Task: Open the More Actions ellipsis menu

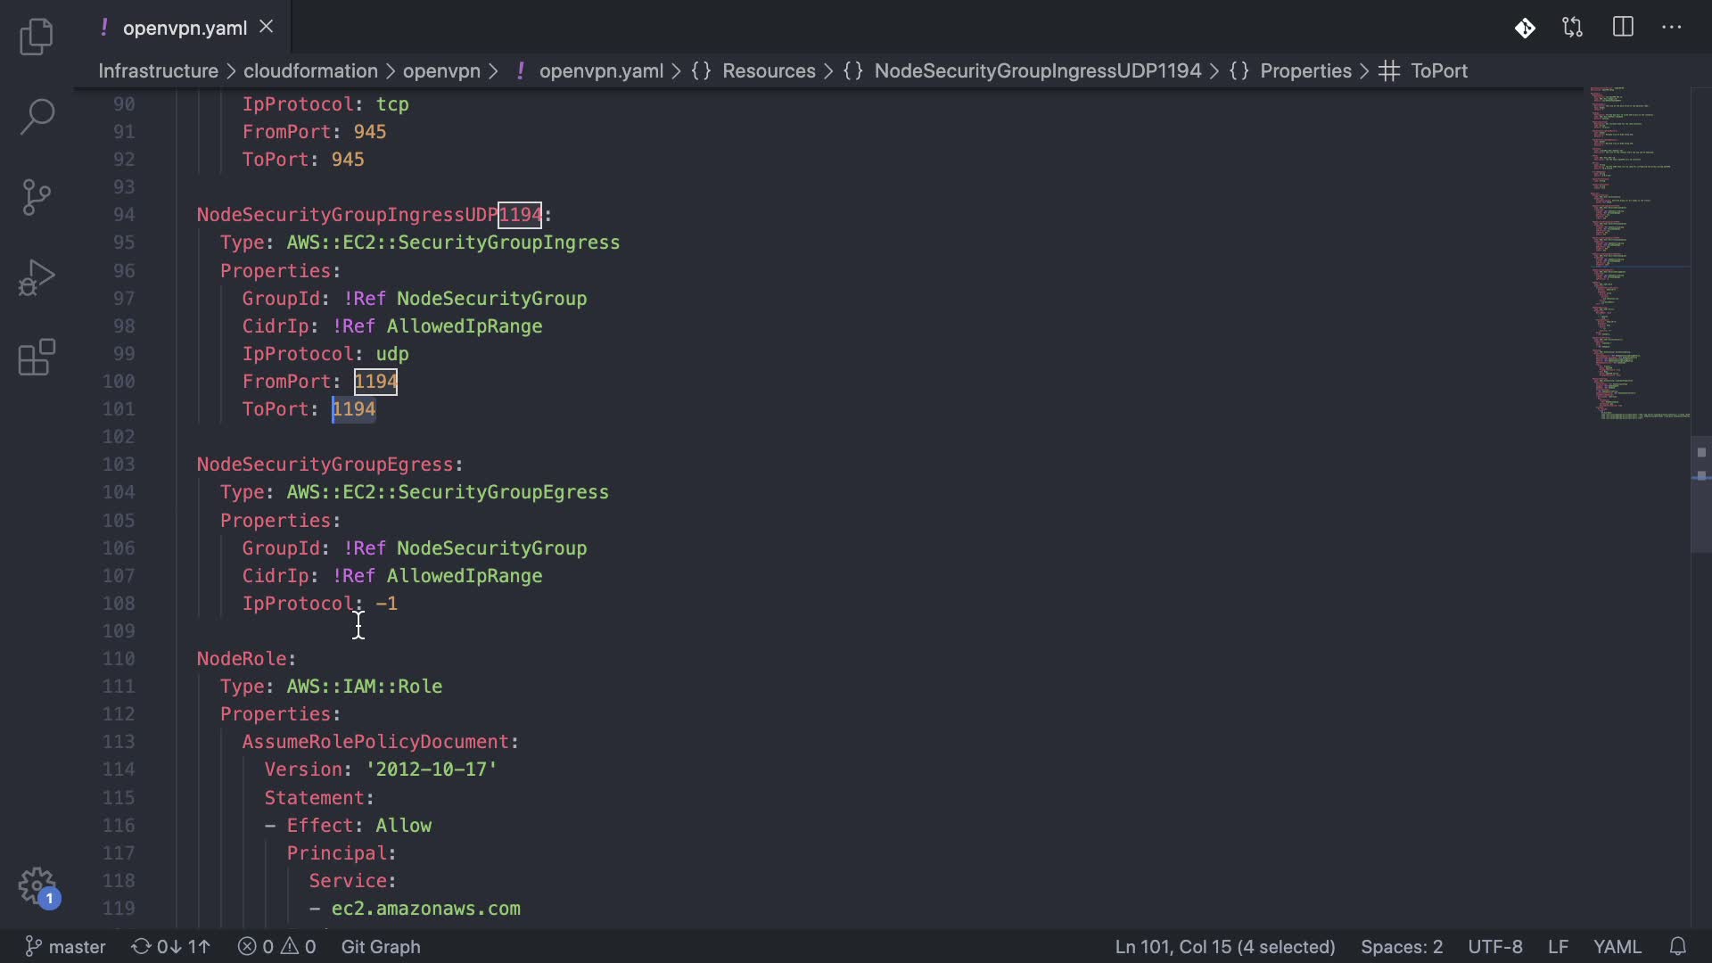Action: click(x=1672, y=28)
